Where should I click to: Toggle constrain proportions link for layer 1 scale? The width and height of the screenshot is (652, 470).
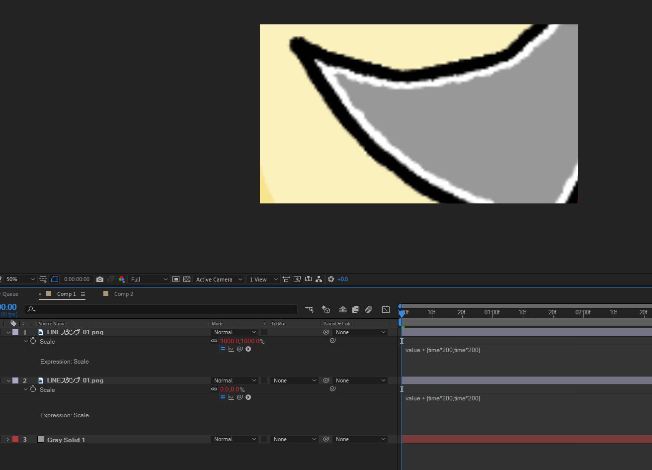(214, 341)
